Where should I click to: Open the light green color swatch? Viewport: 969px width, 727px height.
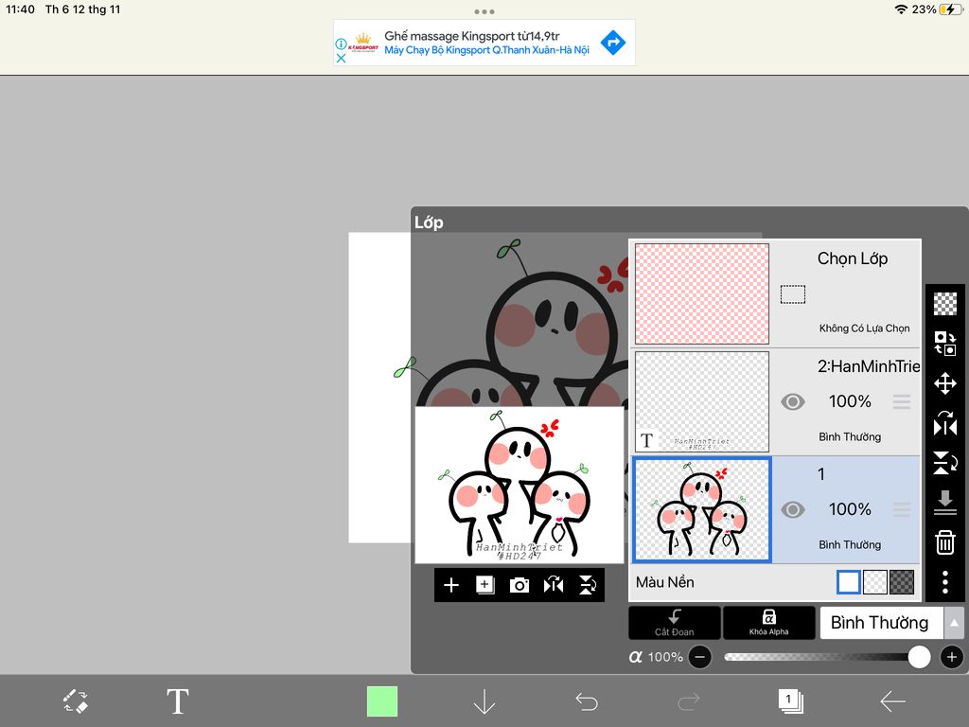pyautogui.click(x=382, y=701)
